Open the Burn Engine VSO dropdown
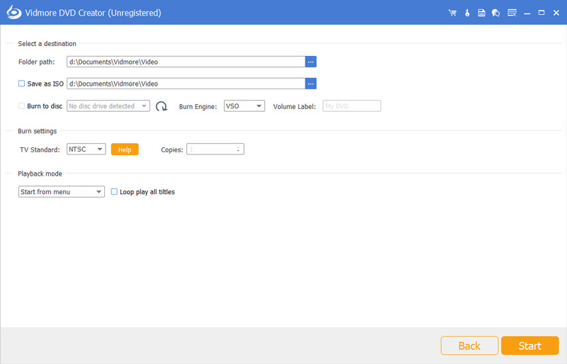This screenshot has height=364, width=567. coord(244,106)
